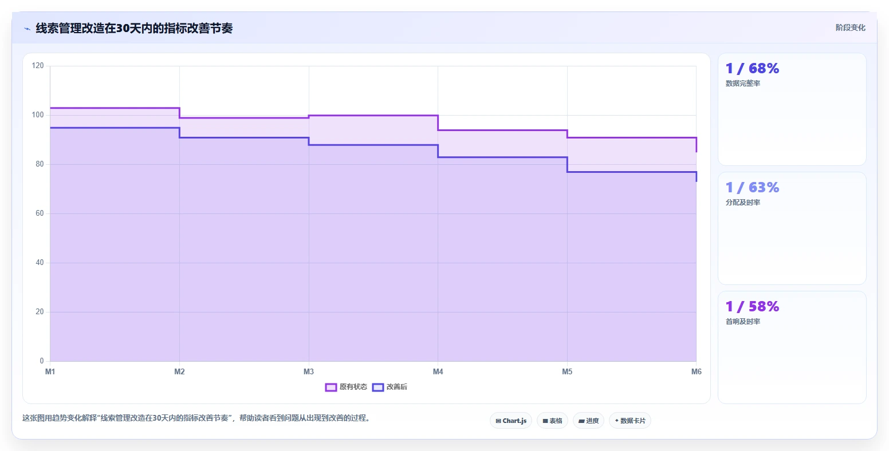Viewport: 889px width, 451px height.
Task: Click the 0 y-axis value
Action: click(42, 361)
